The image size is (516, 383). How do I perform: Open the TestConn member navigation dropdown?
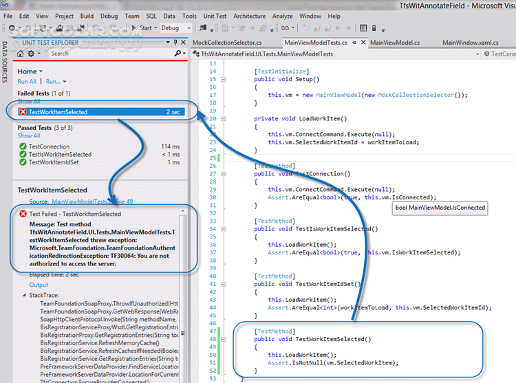(x=500, y=54)
